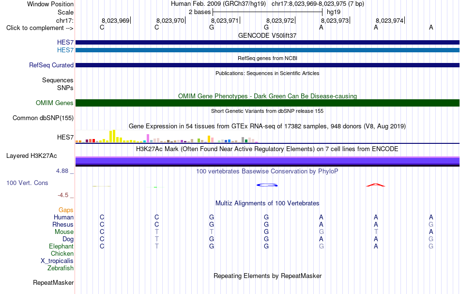Screen dimensions: 460x294
Task: Open RefSeq genes from NCBI track title
Action: click(267, 58)
